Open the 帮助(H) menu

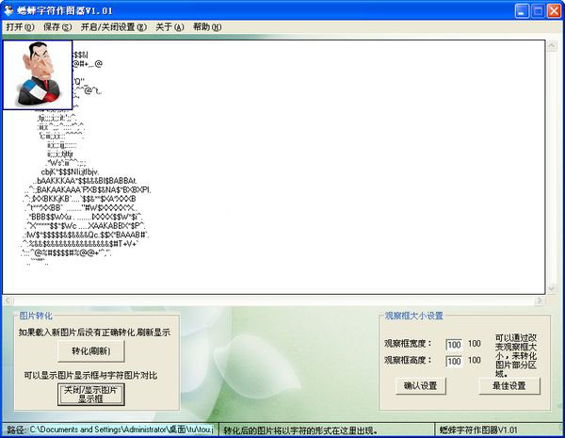point(207,27)
